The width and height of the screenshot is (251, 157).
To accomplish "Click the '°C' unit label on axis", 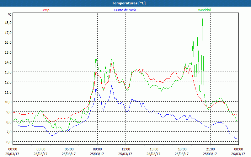I will [x=10, y=14].
